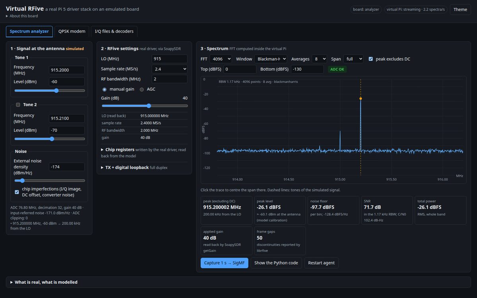The width and height of the screenshot is (477, 298).
Task: Click the -97.7 dBFS noise floor value
Action: click(x=322, y=207)
